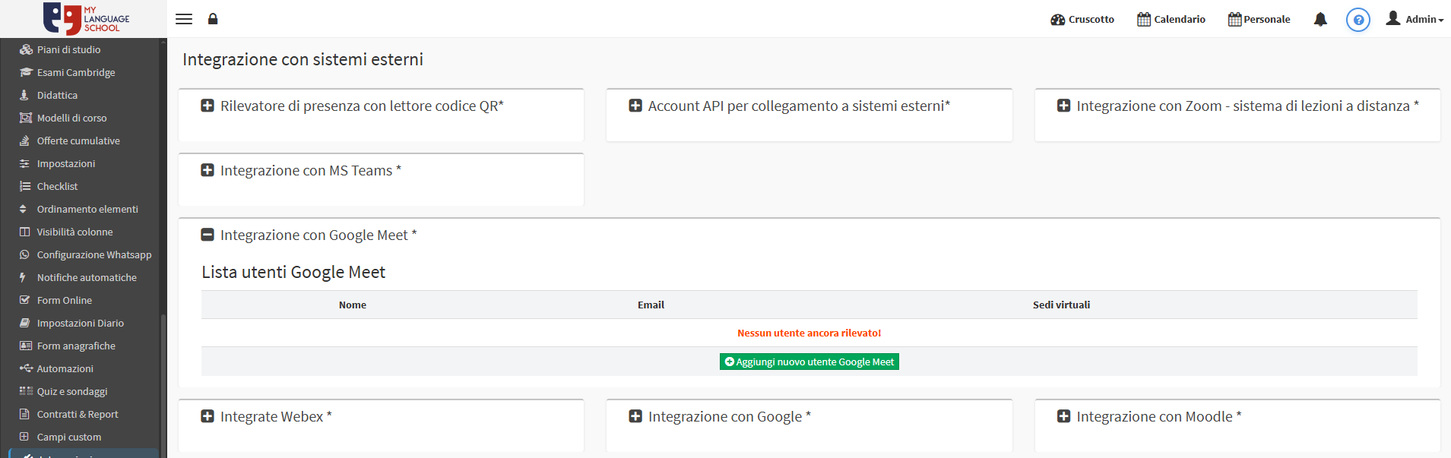This screenshot has height=458, width=1451.
Task: Click the hamburger menu icon
Action: pyautogui.click(x=184, y=19)
